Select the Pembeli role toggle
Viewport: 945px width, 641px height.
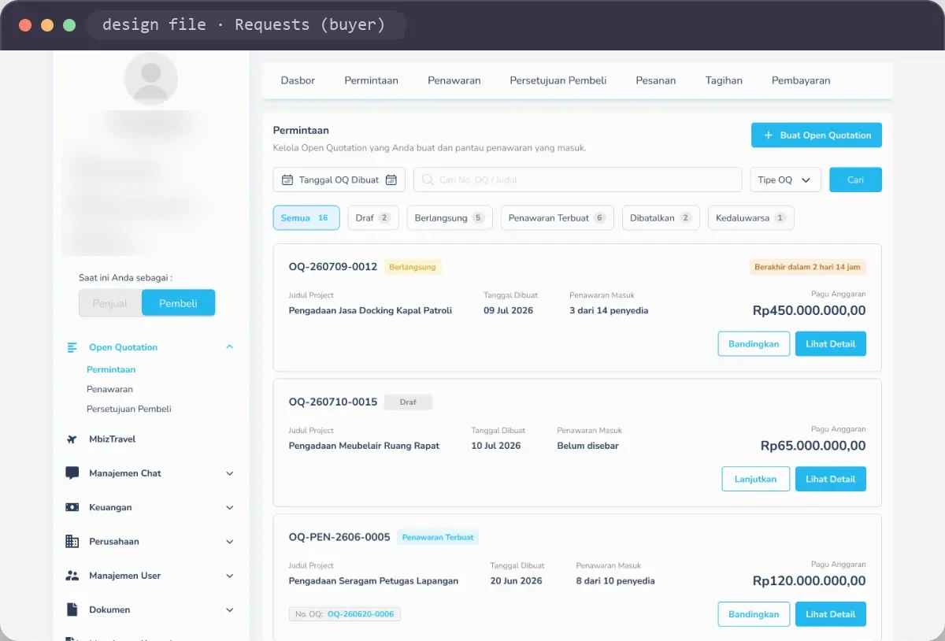click(179, 303)
